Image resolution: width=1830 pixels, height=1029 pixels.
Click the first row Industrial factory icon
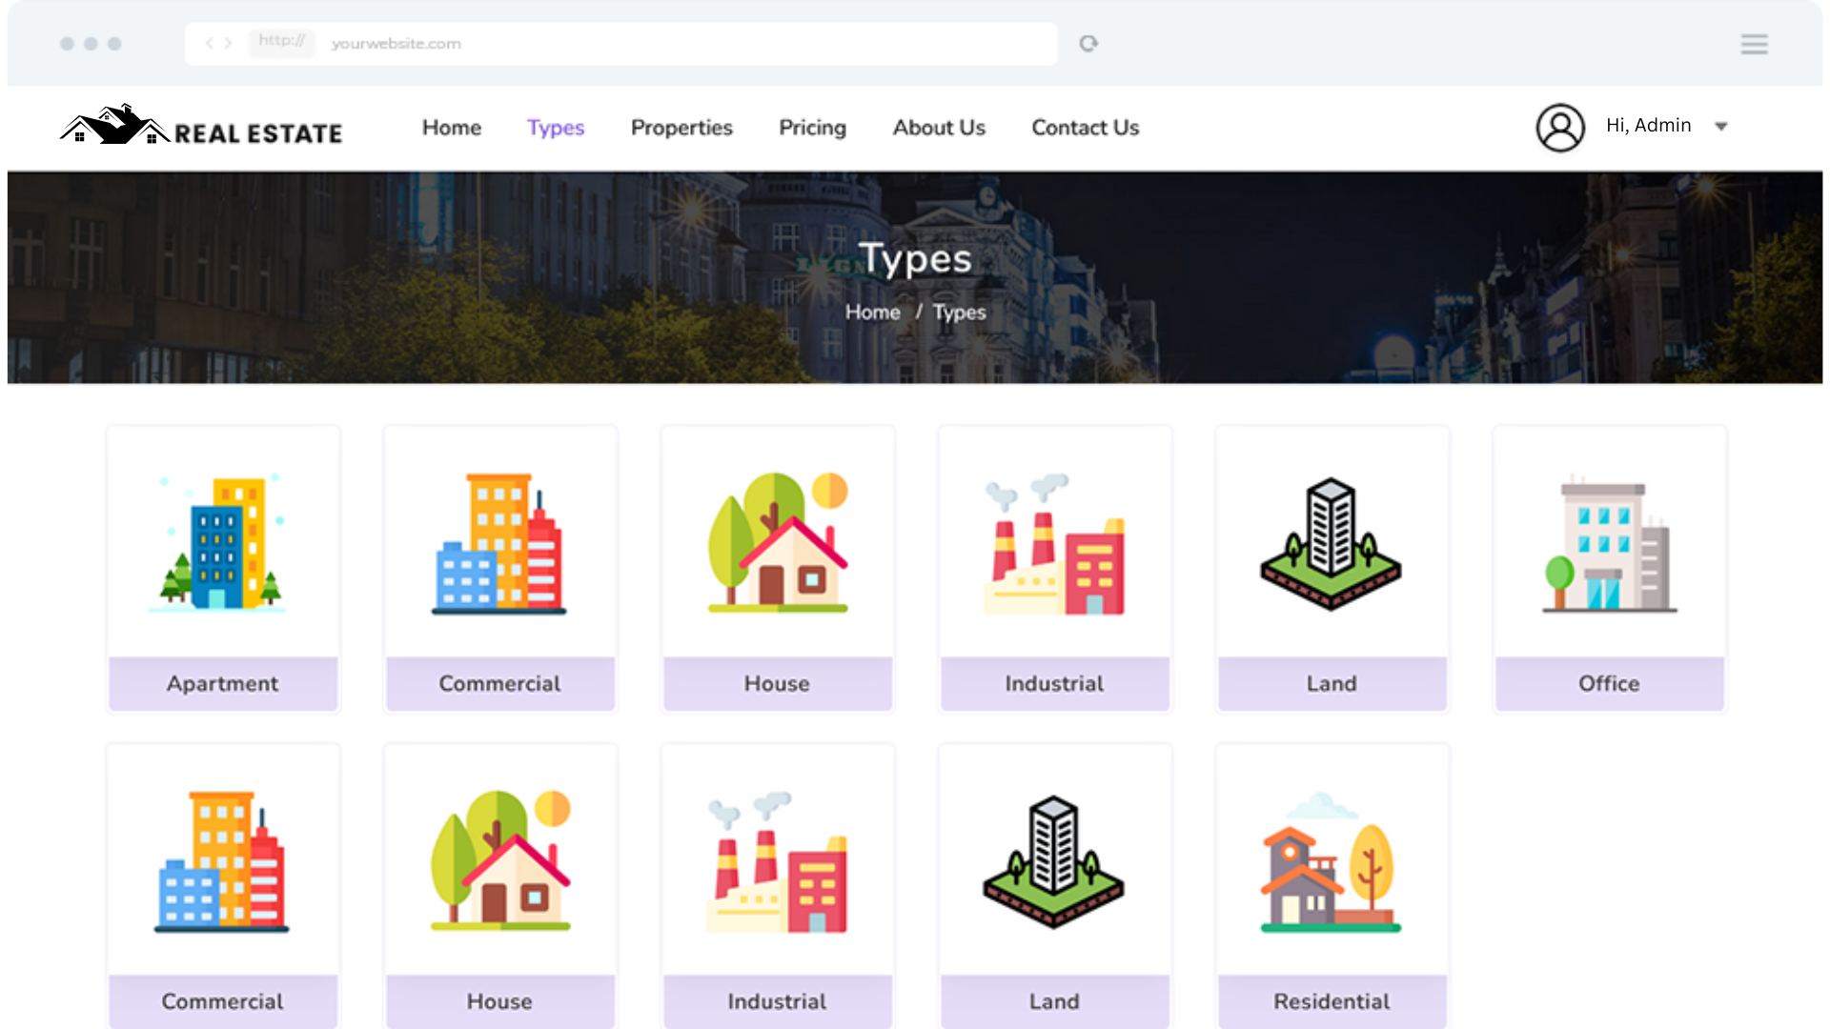pos(1054,543)
